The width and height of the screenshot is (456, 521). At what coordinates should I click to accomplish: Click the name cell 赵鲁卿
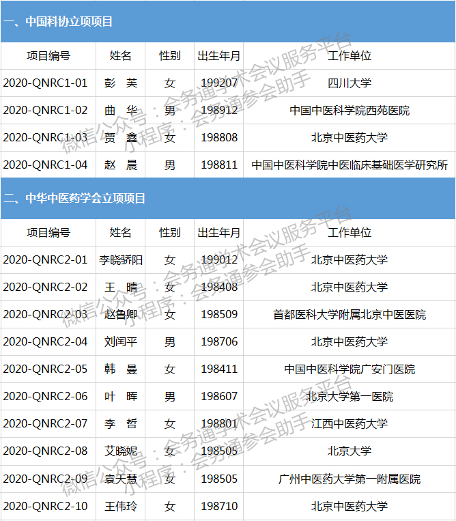(121, 314)
